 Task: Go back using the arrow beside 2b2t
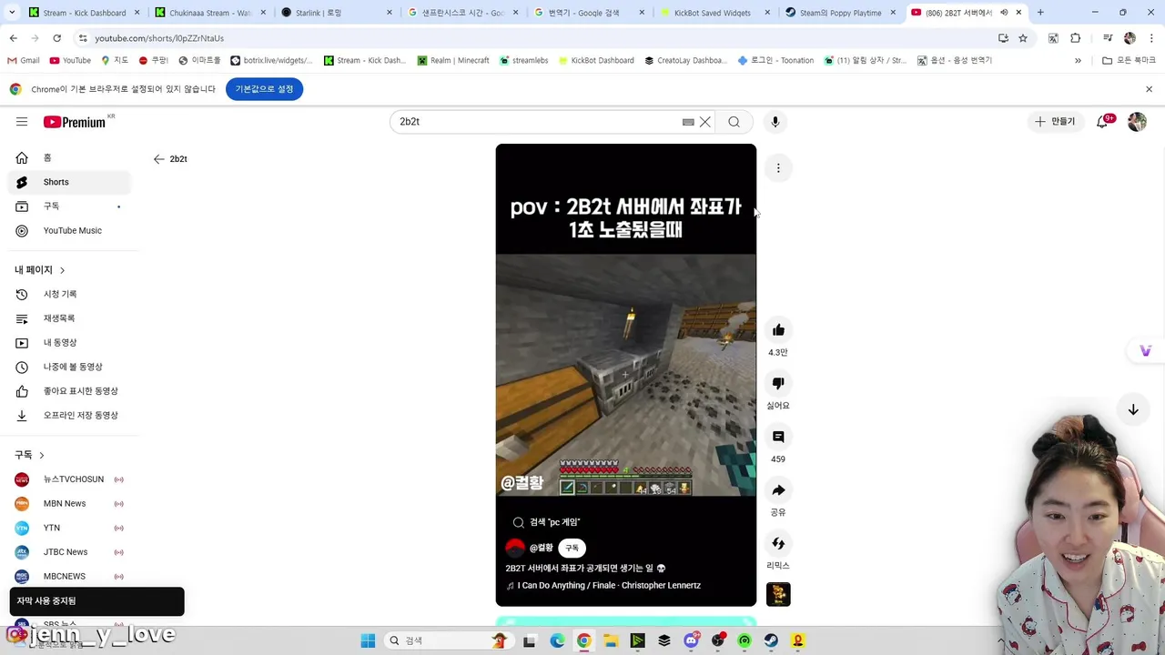pyautogui.click(x=159, y=159)
